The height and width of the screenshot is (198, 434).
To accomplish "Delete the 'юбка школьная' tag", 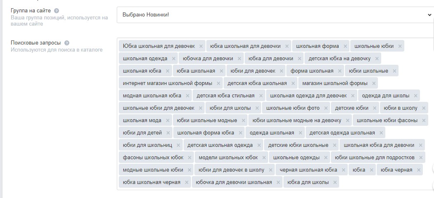I will click(x=222, y=71).
